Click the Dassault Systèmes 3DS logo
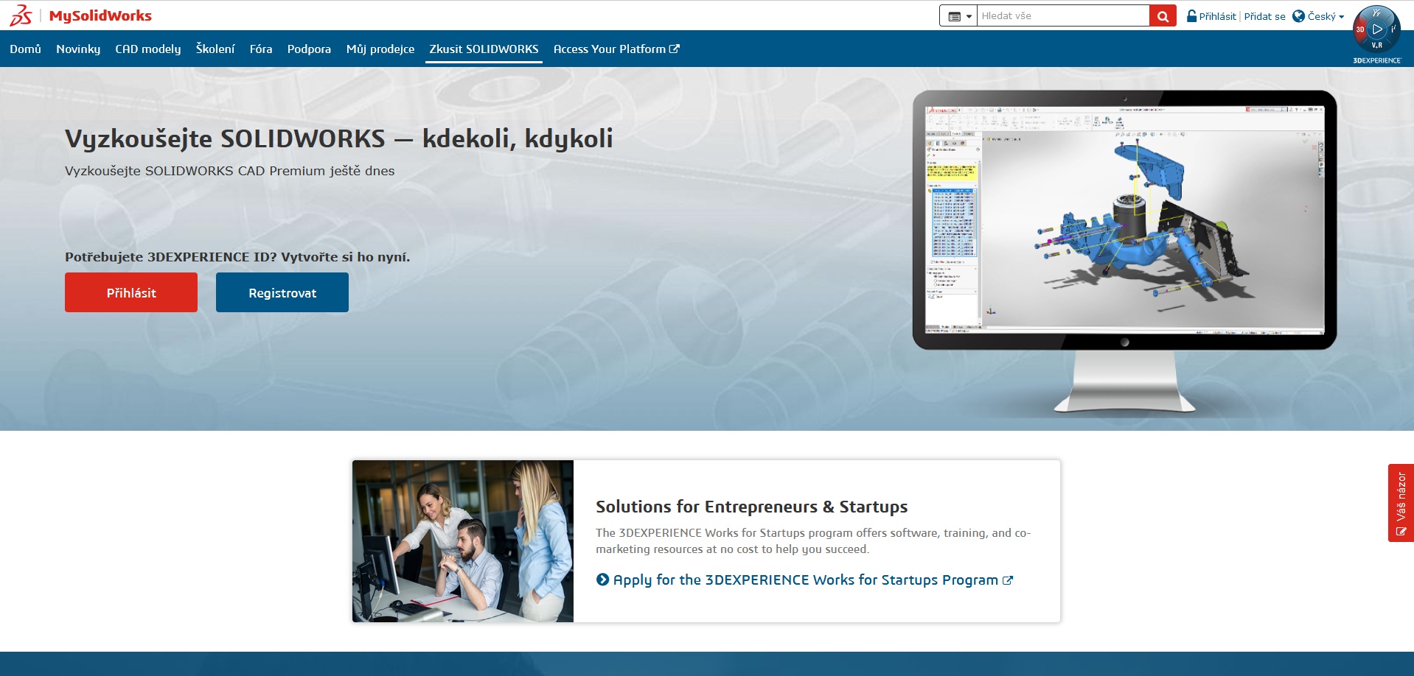Viewport: 1414px width, 676px height. 21,15
